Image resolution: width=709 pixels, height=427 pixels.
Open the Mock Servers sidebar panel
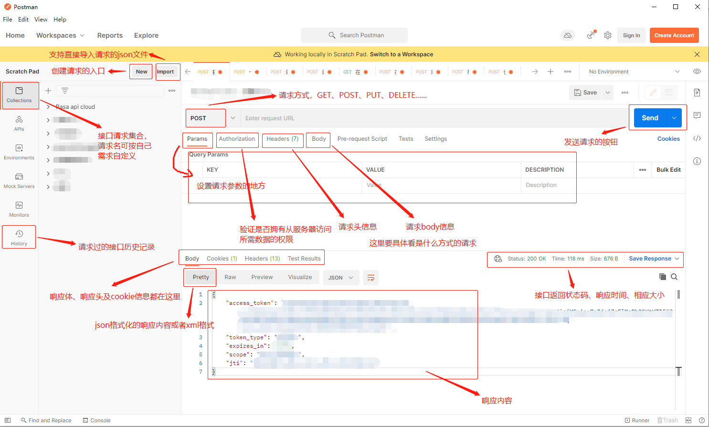pyautogui.click(x=19, y=180)
